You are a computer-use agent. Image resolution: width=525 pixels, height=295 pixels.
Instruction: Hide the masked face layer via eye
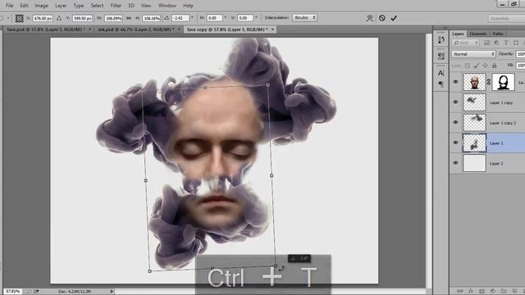coord(455,82)
